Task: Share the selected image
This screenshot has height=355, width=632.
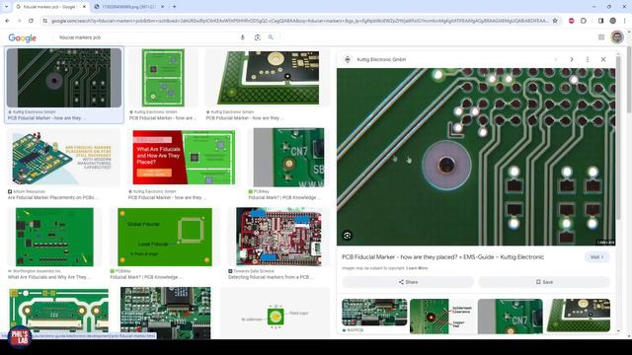Action: 408,282
